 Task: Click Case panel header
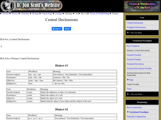click(x=142, y=18)
